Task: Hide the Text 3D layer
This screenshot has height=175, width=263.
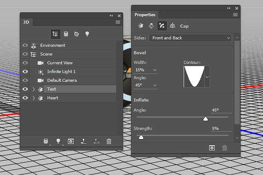Action: 25,89
